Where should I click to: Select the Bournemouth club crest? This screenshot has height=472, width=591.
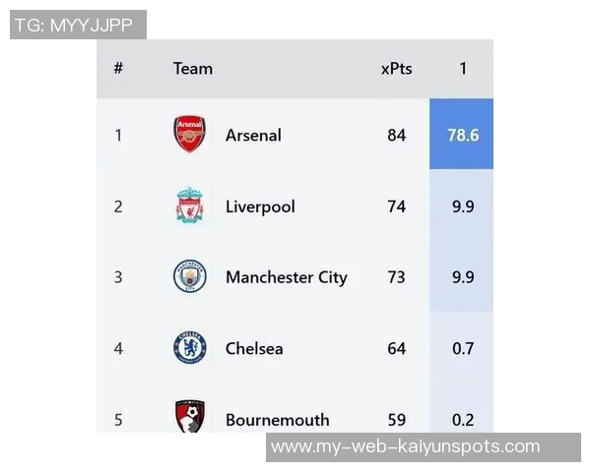(190, 417)
